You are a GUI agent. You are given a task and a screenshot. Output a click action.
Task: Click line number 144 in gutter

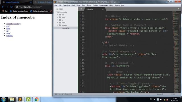(82, 54)
